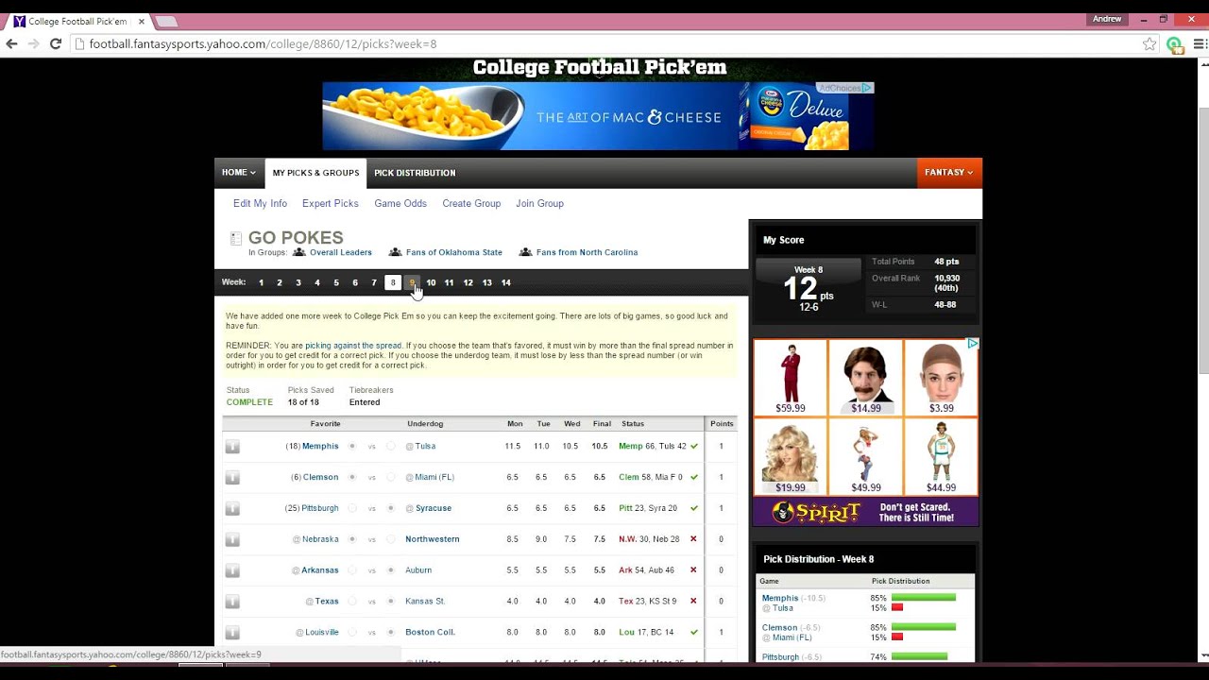Viewport: 1209px width, 680px height.
Task: Switch to Week 9
Action: point(412,282)
